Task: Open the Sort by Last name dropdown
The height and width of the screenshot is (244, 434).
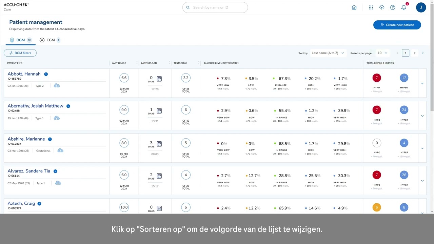Action: point(328,53)
